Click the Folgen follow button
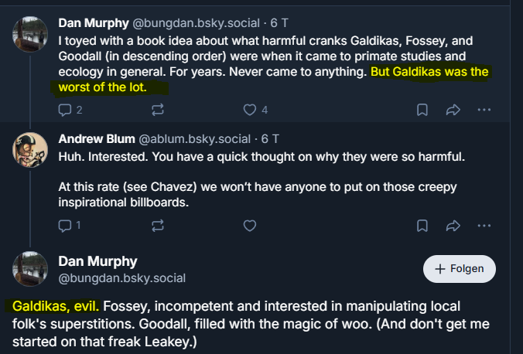The width and height of the screenshot is (523, 354). coord(460,269)
